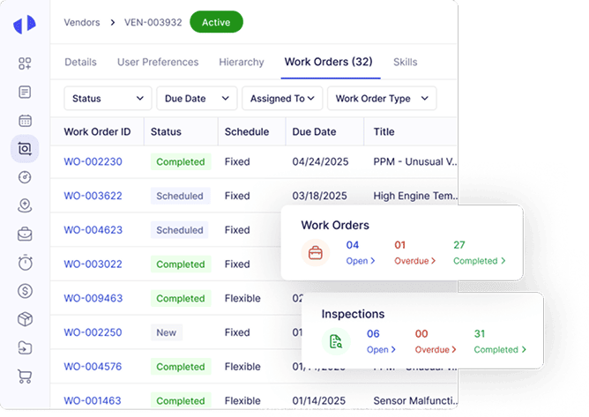View Open work orders in card
The width and height of the screenshot is (589, 417).
[x=361, y=261]
